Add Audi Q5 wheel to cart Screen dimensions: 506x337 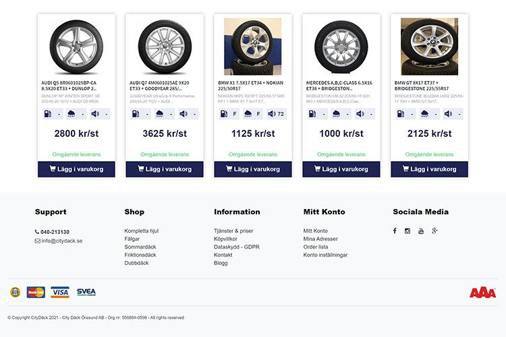[76, 169]
